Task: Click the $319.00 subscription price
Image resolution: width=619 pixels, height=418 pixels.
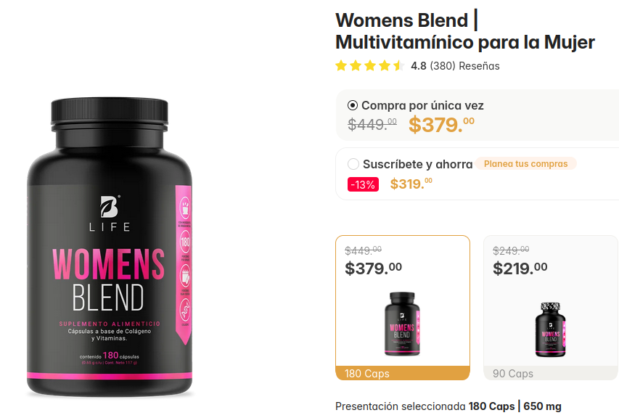Action: click(411, 184)
